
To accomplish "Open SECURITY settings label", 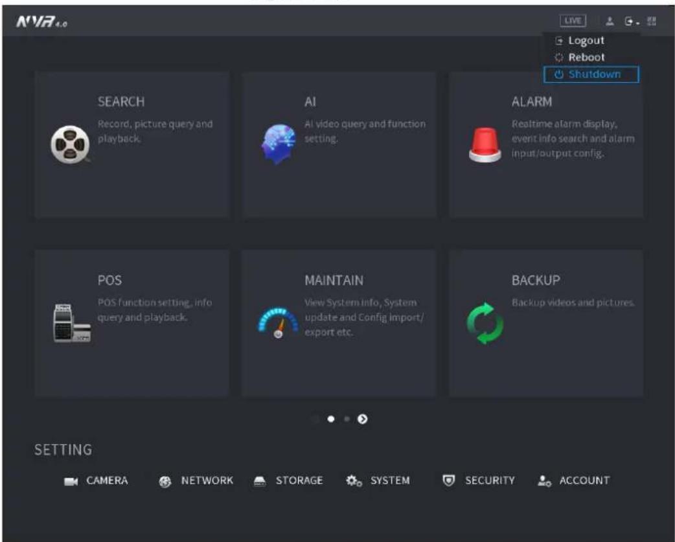I will [x=490, y=480].
